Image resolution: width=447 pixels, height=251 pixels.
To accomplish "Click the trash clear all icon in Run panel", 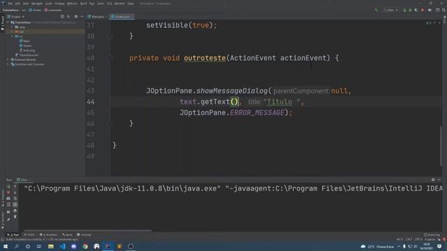I will [x=15, y=217].
